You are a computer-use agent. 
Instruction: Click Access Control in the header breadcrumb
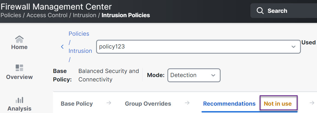(x=47, y=15)
